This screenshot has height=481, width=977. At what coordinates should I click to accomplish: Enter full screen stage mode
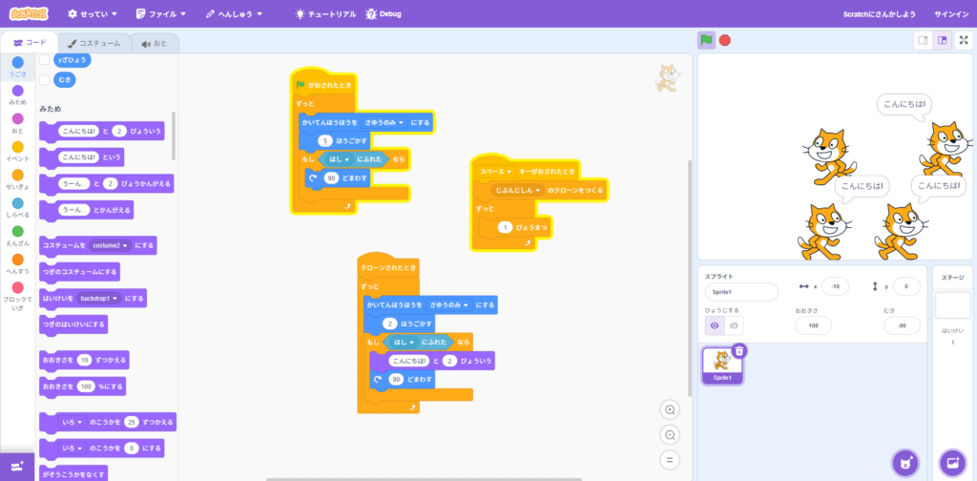pos(962,40)
